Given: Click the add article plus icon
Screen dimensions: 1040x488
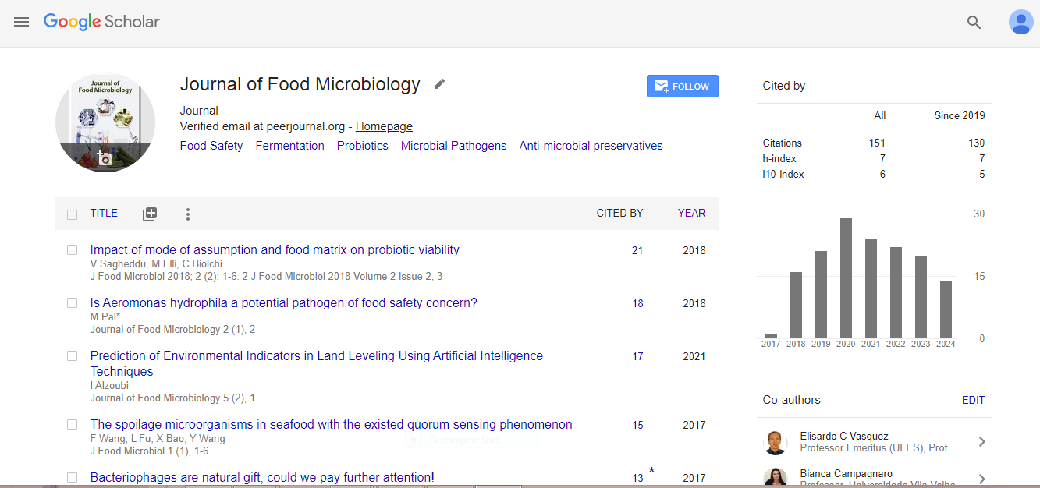Looking at the screenshot, I should point(150,214).
